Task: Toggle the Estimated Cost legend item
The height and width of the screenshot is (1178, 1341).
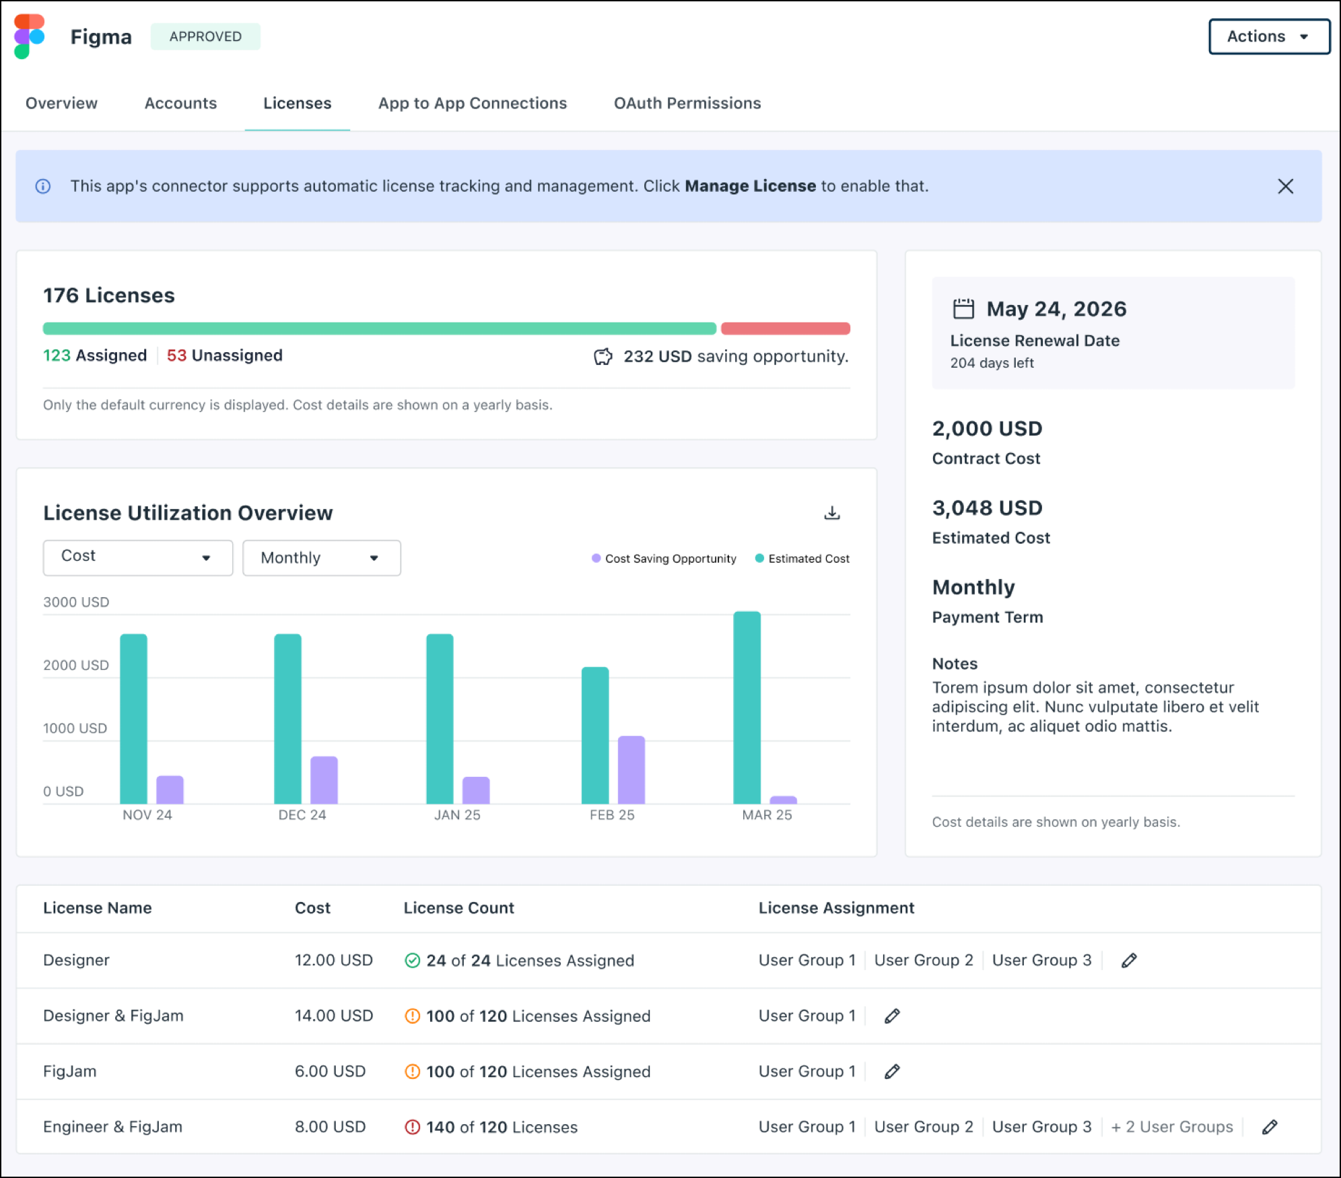Action: 800,558
